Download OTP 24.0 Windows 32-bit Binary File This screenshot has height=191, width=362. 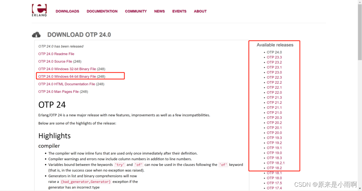[67, 69]
